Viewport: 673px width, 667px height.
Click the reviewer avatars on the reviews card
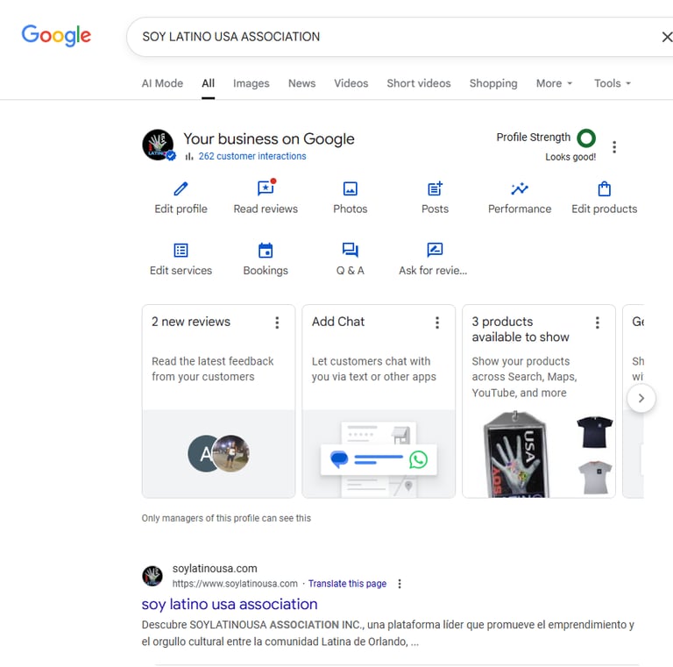pyautogui.click(x=218, y=454)
